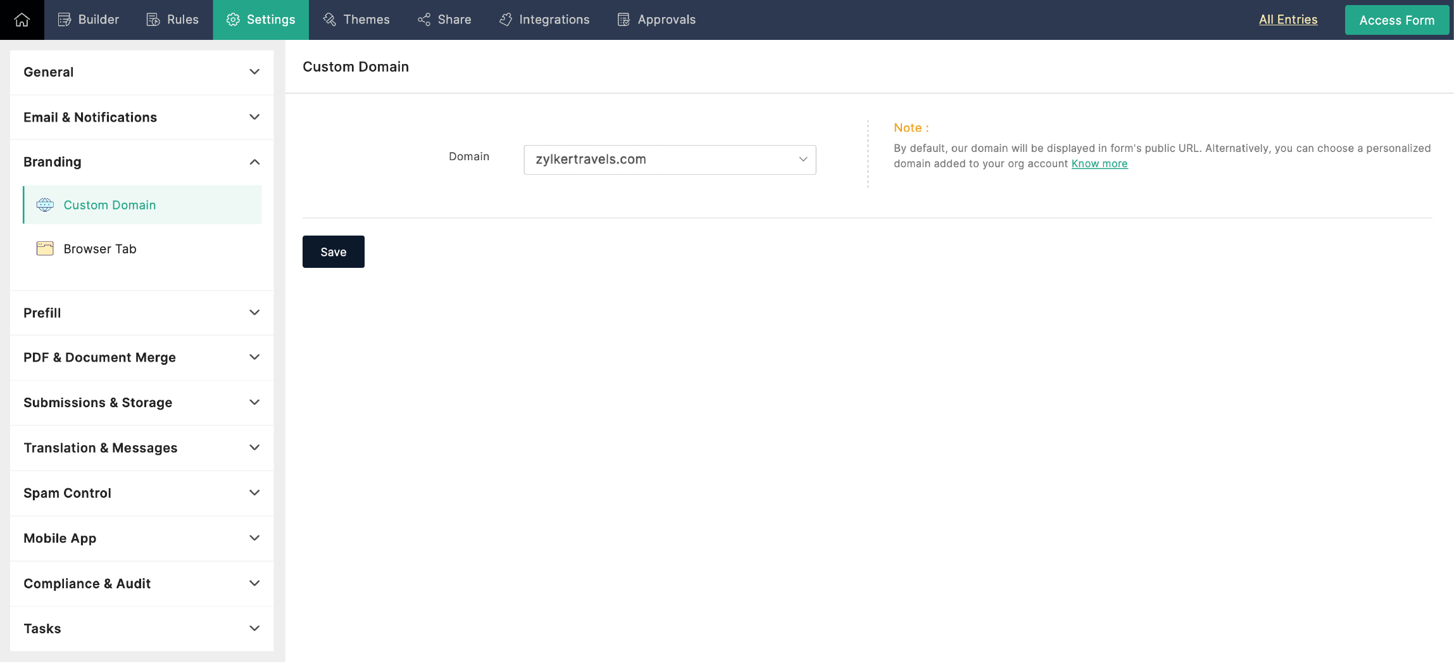Open the Domain selection dropdown
The height and width of the screenshot is (663, 1454).
click(x=669, y=160)
